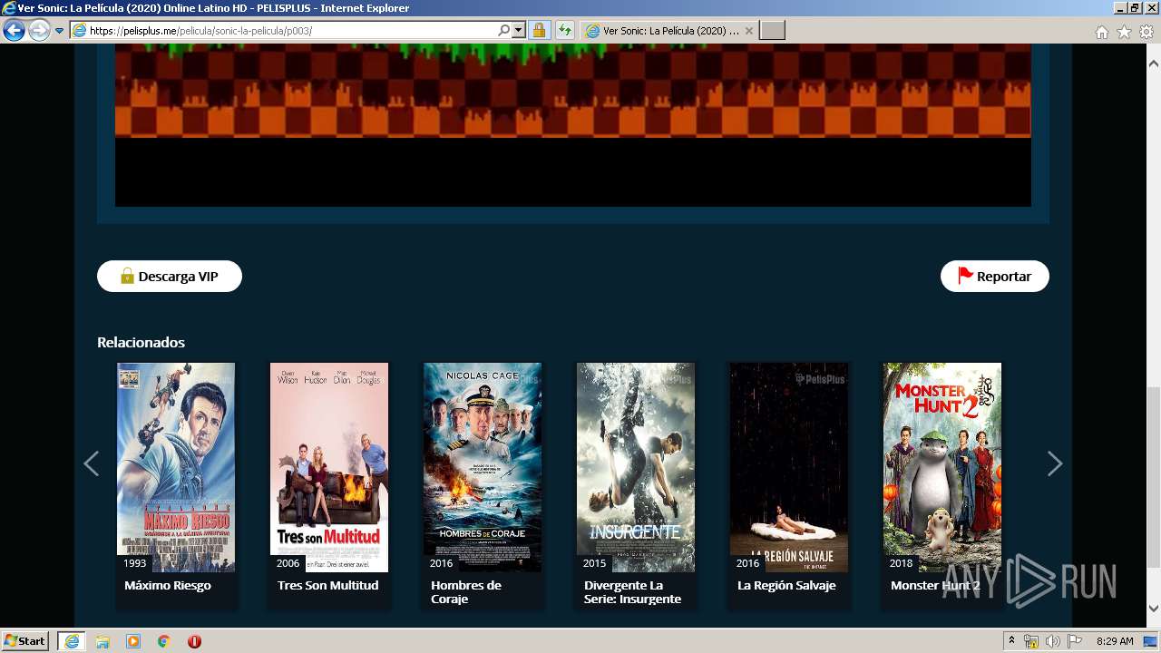Show previous related movies with left arrow
This screenshot has height=653, width=1161.
pyautogui.click(x=91, y=463)
